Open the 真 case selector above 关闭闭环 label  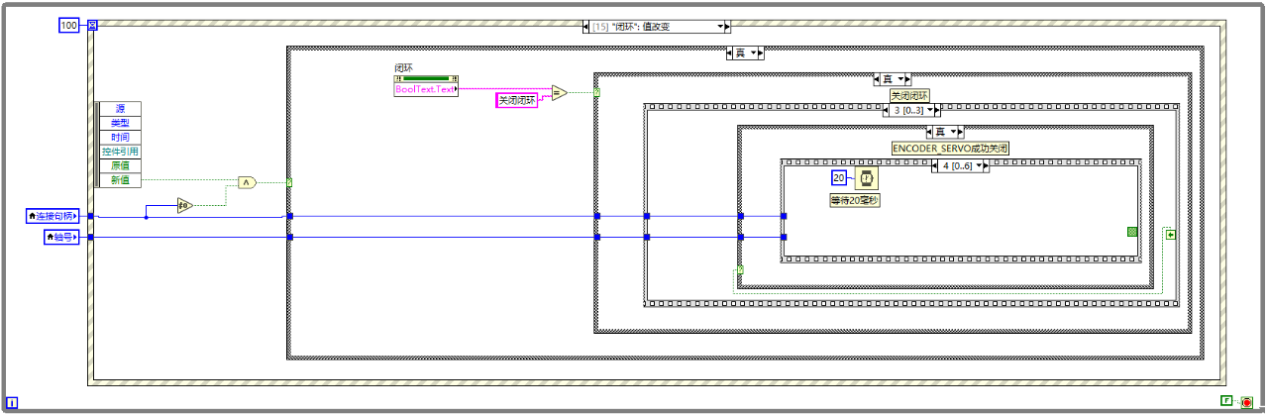[892, 79]
